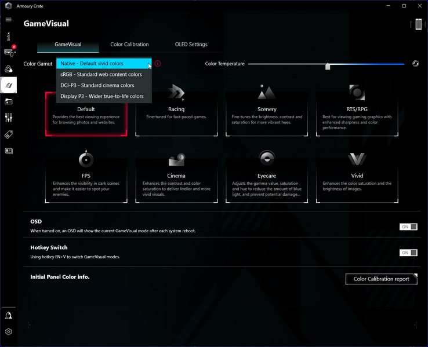Open the audio mixer sliders sidebar icon
This screenshot has height=347, width=428.
9,118
